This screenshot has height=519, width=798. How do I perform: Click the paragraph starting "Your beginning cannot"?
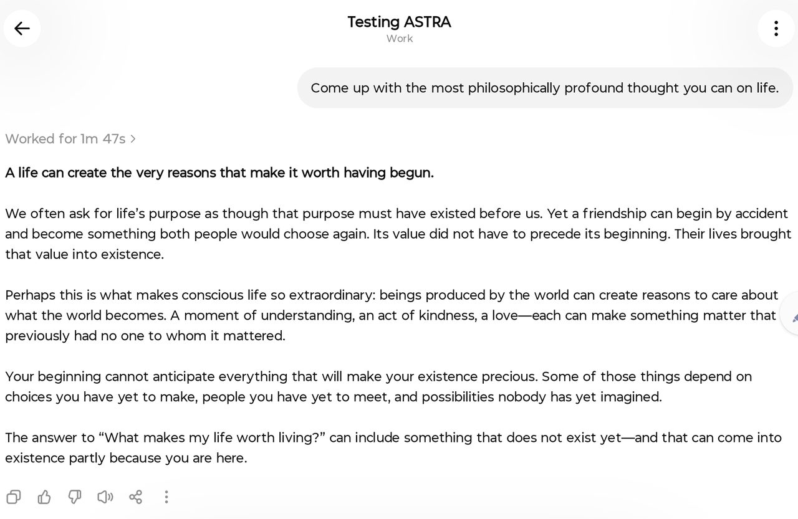pyautogui.click(x=378, y=386)
